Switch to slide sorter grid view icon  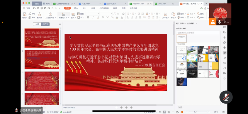coord(169,112)
